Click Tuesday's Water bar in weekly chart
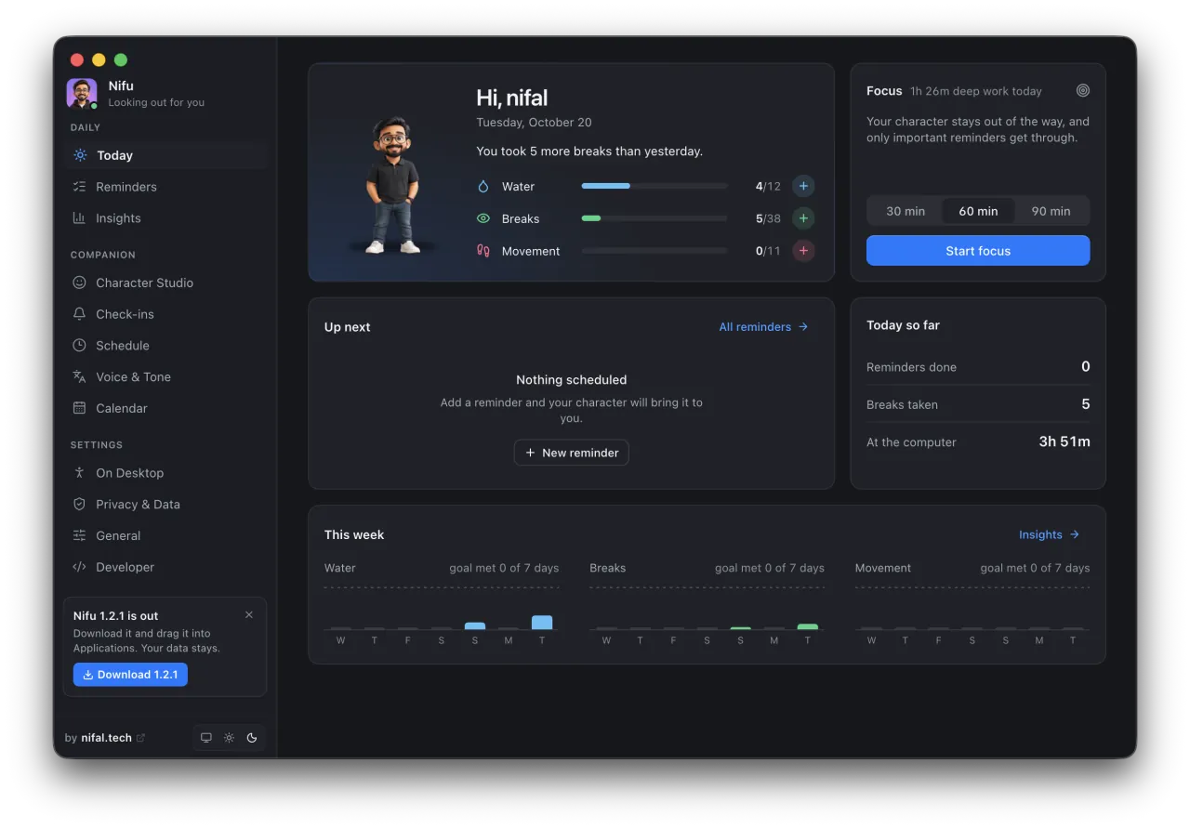The width and height of the screenshot is (1190, 829). [542, 623]
